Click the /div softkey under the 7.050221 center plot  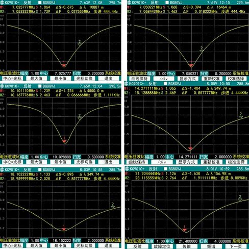tap(164, 79)
